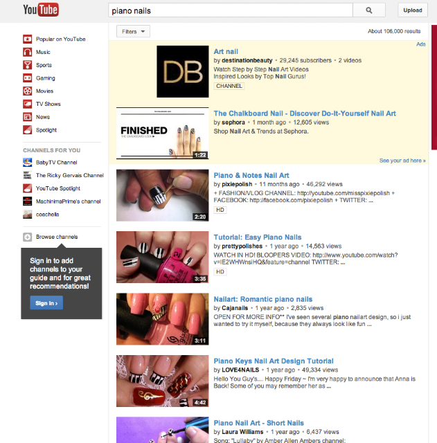Click Piano Keys Nail Art thumbnail
The image size is (437, 443).
pos(163,381)
